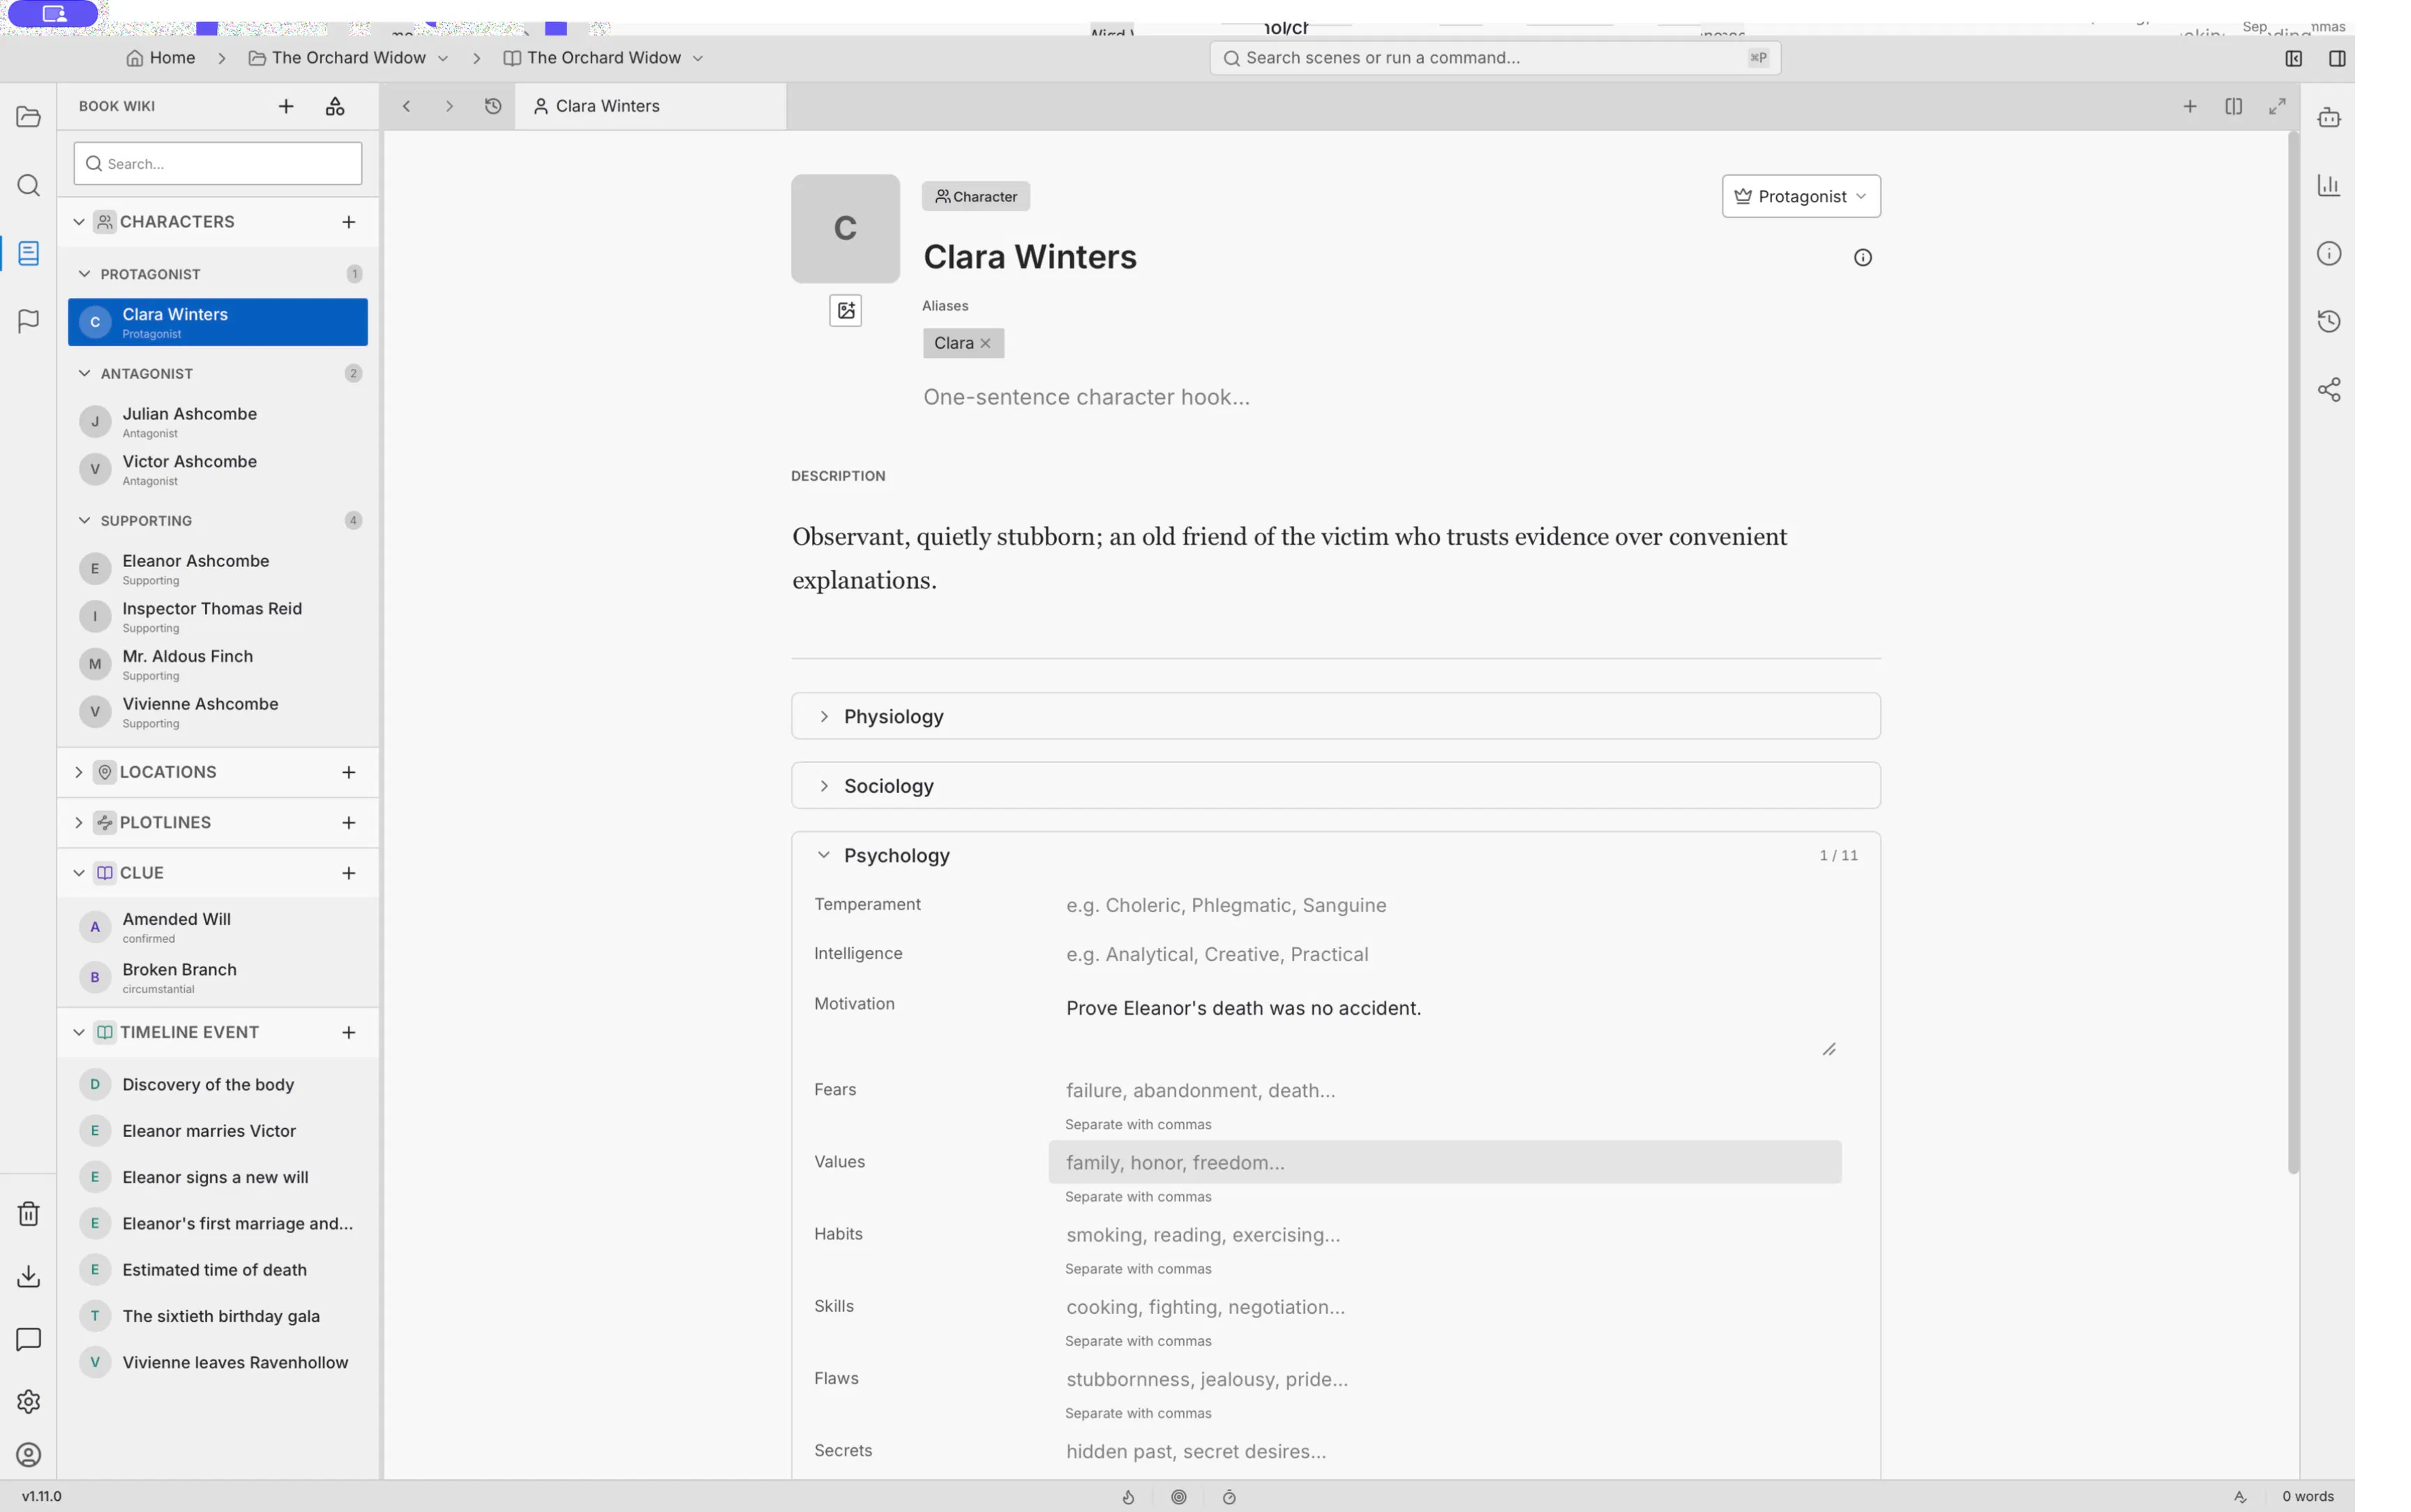Image resolution: width=2411 pixels, height=1512 pixels.
Task: Collapse the Antagonist group
Action: (x=84, y=373)
